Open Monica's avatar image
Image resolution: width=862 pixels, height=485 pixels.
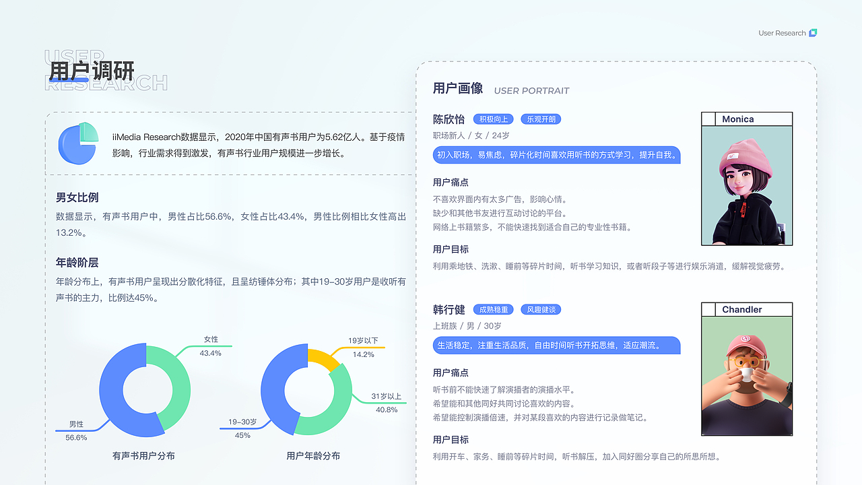pyautogui.click(x=747, y=185)
